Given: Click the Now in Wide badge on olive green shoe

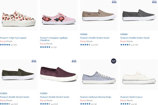Looking at the screenshot, I should [34, 61].
